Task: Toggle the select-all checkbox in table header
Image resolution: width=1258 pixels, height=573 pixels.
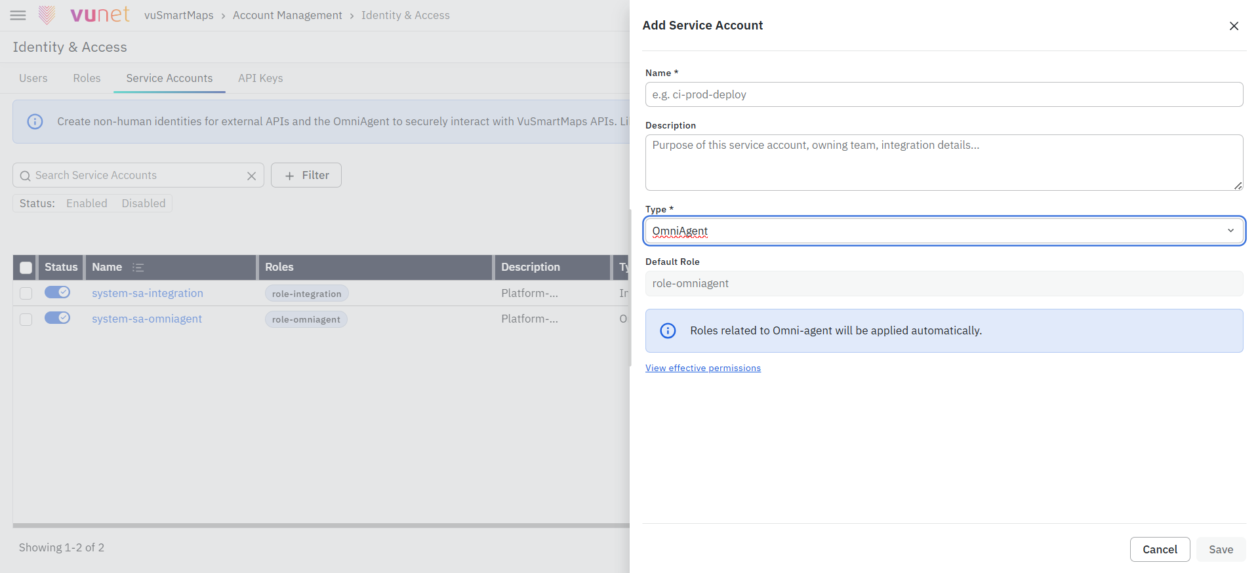Action: [x=26, y=267]
